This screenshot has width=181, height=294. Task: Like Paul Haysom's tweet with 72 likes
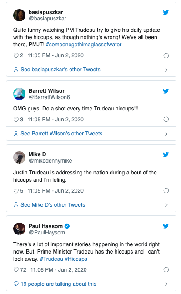[x=16, y=270]
